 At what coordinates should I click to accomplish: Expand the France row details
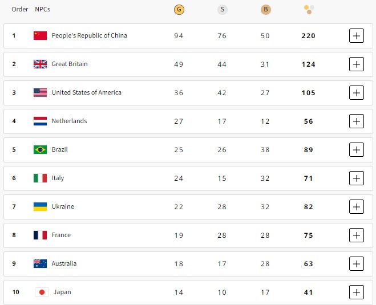[356, 235]
